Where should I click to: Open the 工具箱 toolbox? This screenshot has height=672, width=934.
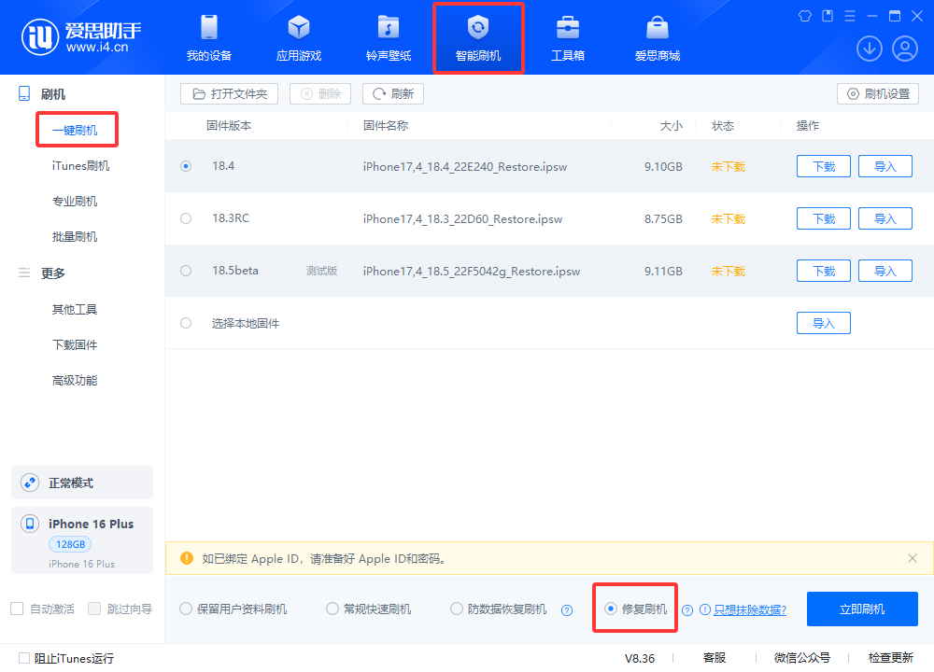[568, 37]
